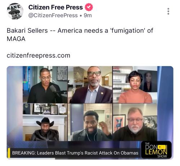Select the smiling man with earbuds panel
Image resolution: width=180 pixels, height=166 pixels.
click(90, 122)
